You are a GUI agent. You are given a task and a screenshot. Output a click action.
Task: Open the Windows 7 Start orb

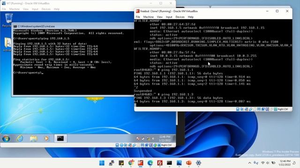click(x=6, y=138)
